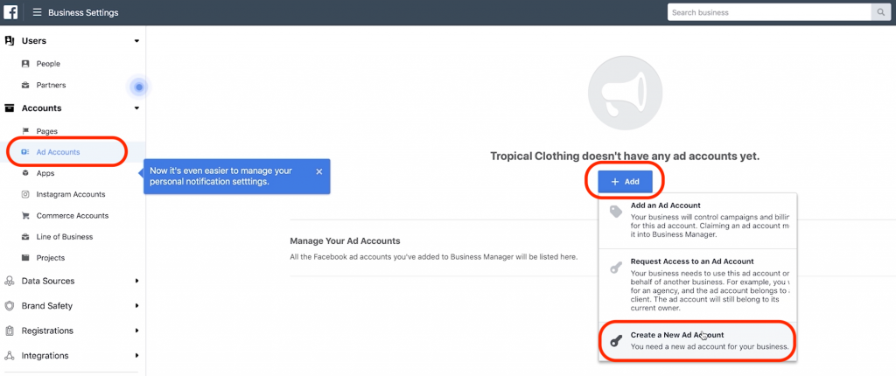Click the Ad Accounts icon
Viewport: 896px width, 376px height.
(x=25, y=152)
